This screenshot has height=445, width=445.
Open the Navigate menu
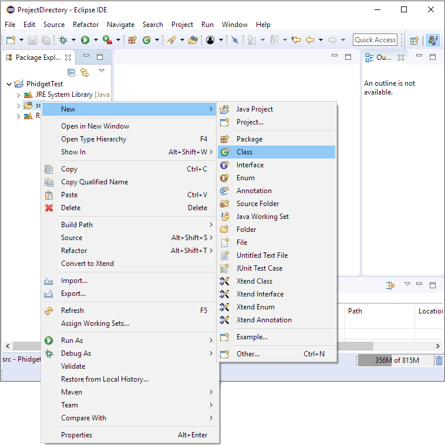120,25
